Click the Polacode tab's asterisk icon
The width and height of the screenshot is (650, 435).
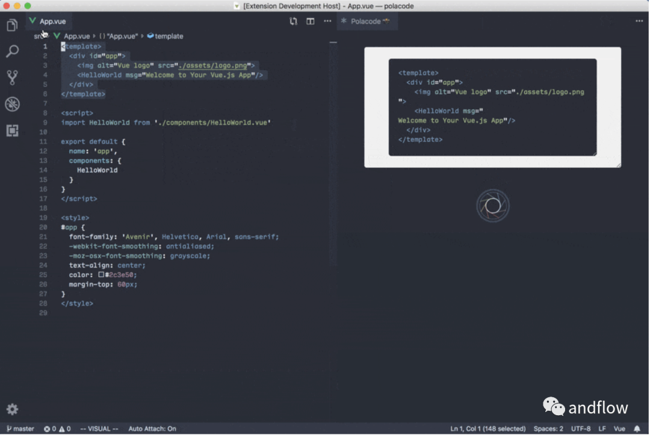[x=344, y=21]
